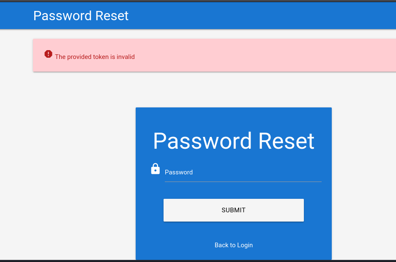Click the blue reset form card
Screen dimensions: 396x262
pyautogui.click(x=233, y=183)
